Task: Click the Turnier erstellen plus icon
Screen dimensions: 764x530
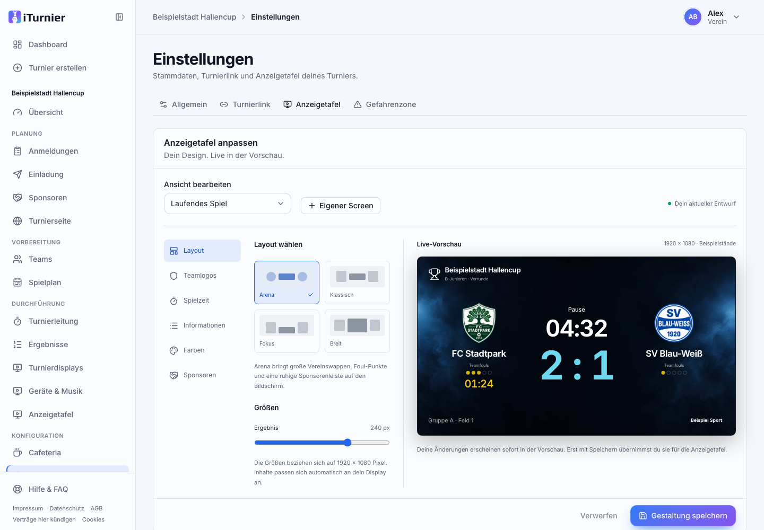Action: [18, 68]
